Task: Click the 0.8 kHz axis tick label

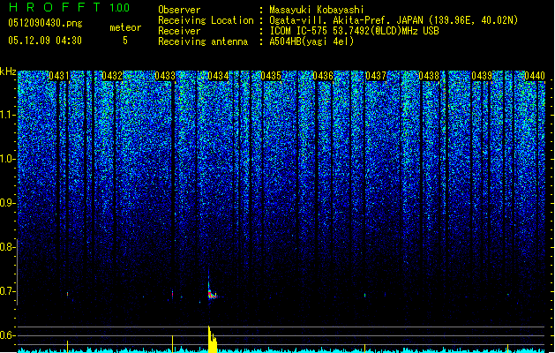Action: 7,247
